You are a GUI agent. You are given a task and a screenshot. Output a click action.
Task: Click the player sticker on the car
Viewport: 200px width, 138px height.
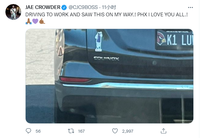[98, 41]
